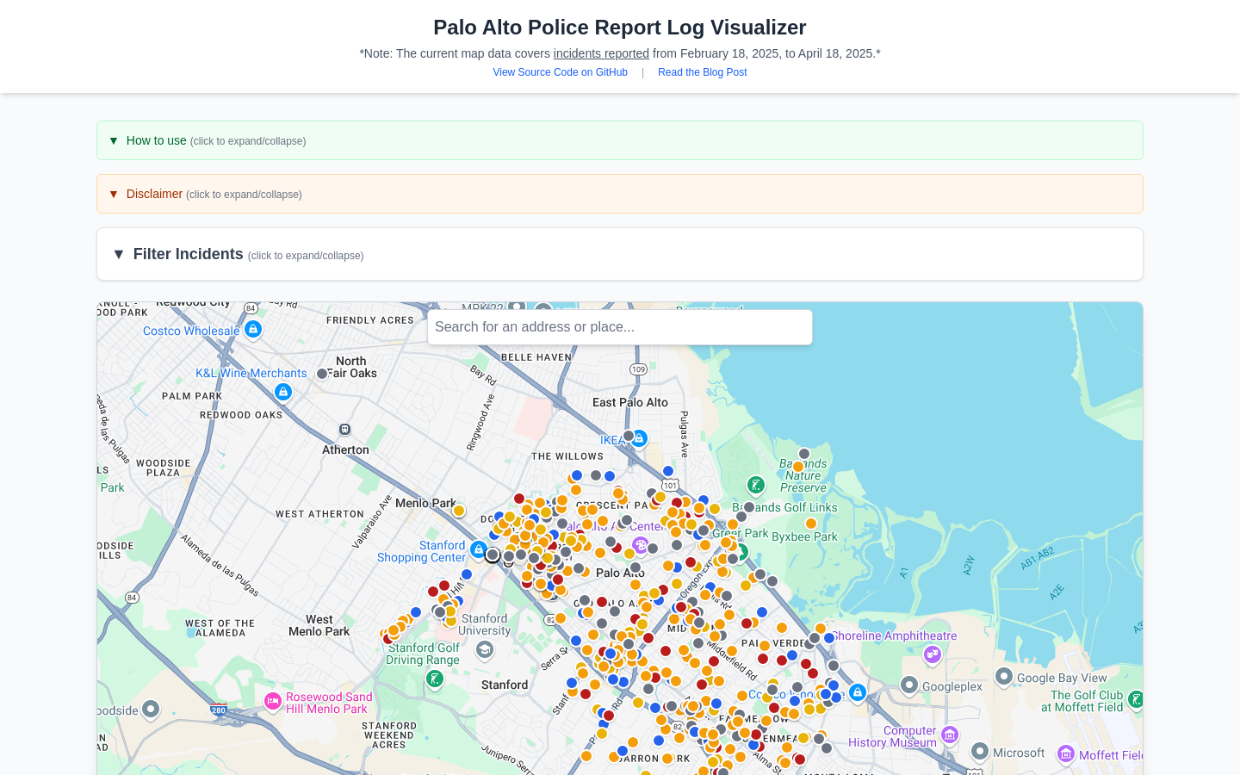This screenshot has height=775, width=1240.
Task: Click the Woodside location pin
Action: pyautogui.click(x=151, y=710)
